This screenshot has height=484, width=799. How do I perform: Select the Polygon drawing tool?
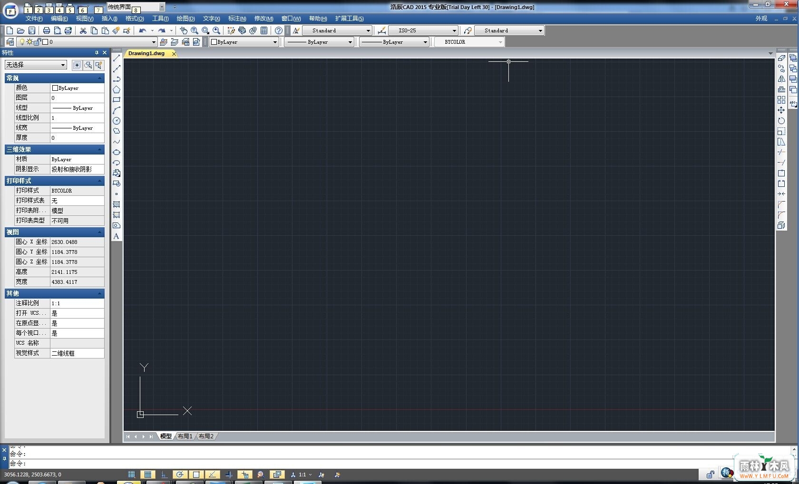(117, 89)
